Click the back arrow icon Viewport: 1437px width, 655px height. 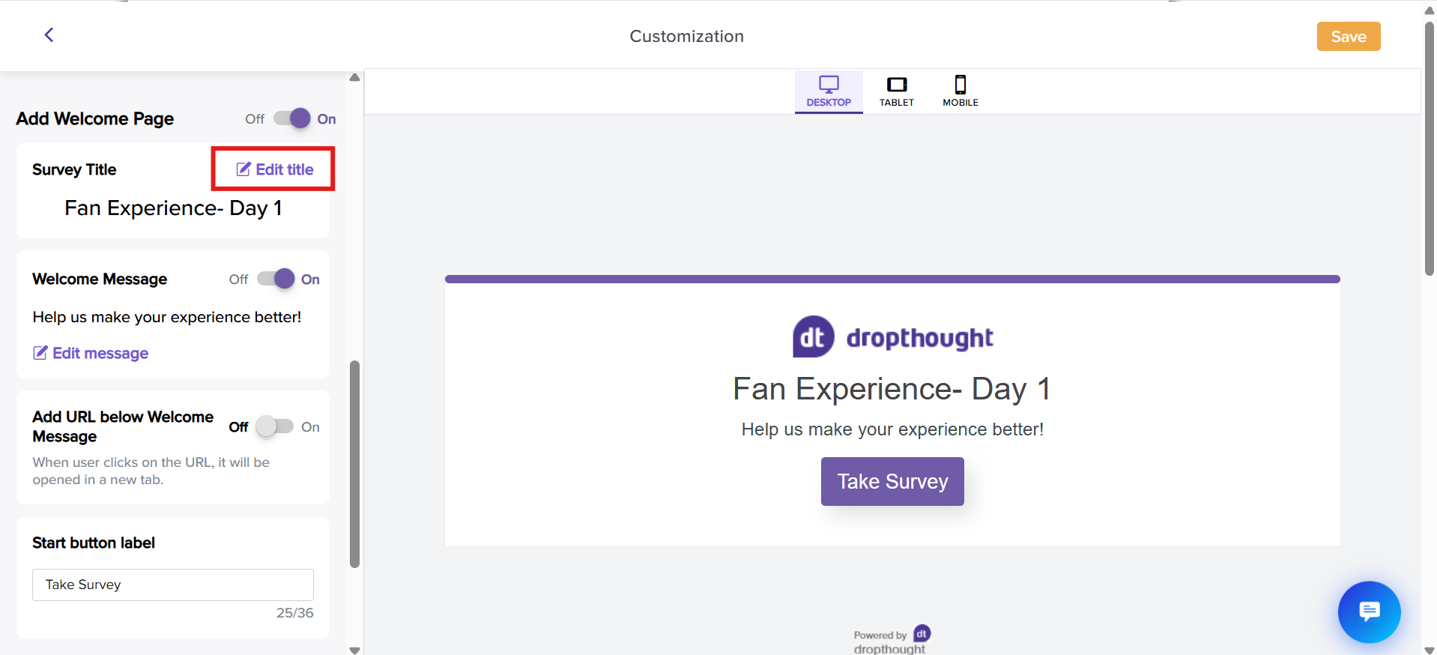coord(49,35)
